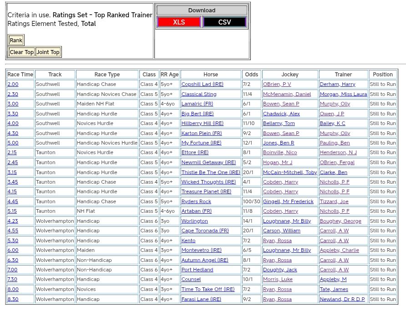Select horse Lamalric (FR)

tap(197, 104)
